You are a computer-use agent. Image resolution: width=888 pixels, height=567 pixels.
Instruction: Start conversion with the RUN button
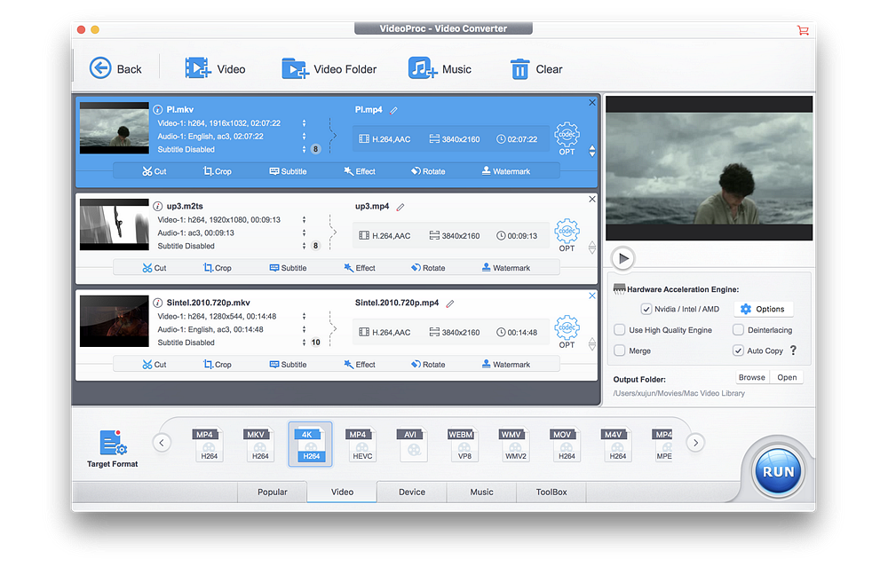click(x=778, y=471)
